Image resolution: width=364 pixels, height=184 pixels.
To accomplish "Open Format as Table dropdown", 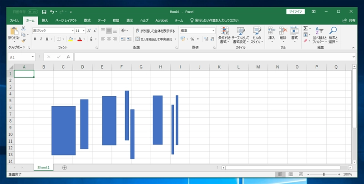I will tap(241, 35).
